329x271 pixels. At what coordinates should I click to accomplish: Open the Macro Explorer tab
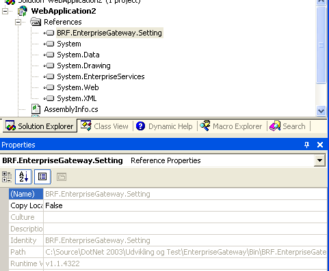pos(231,126)
